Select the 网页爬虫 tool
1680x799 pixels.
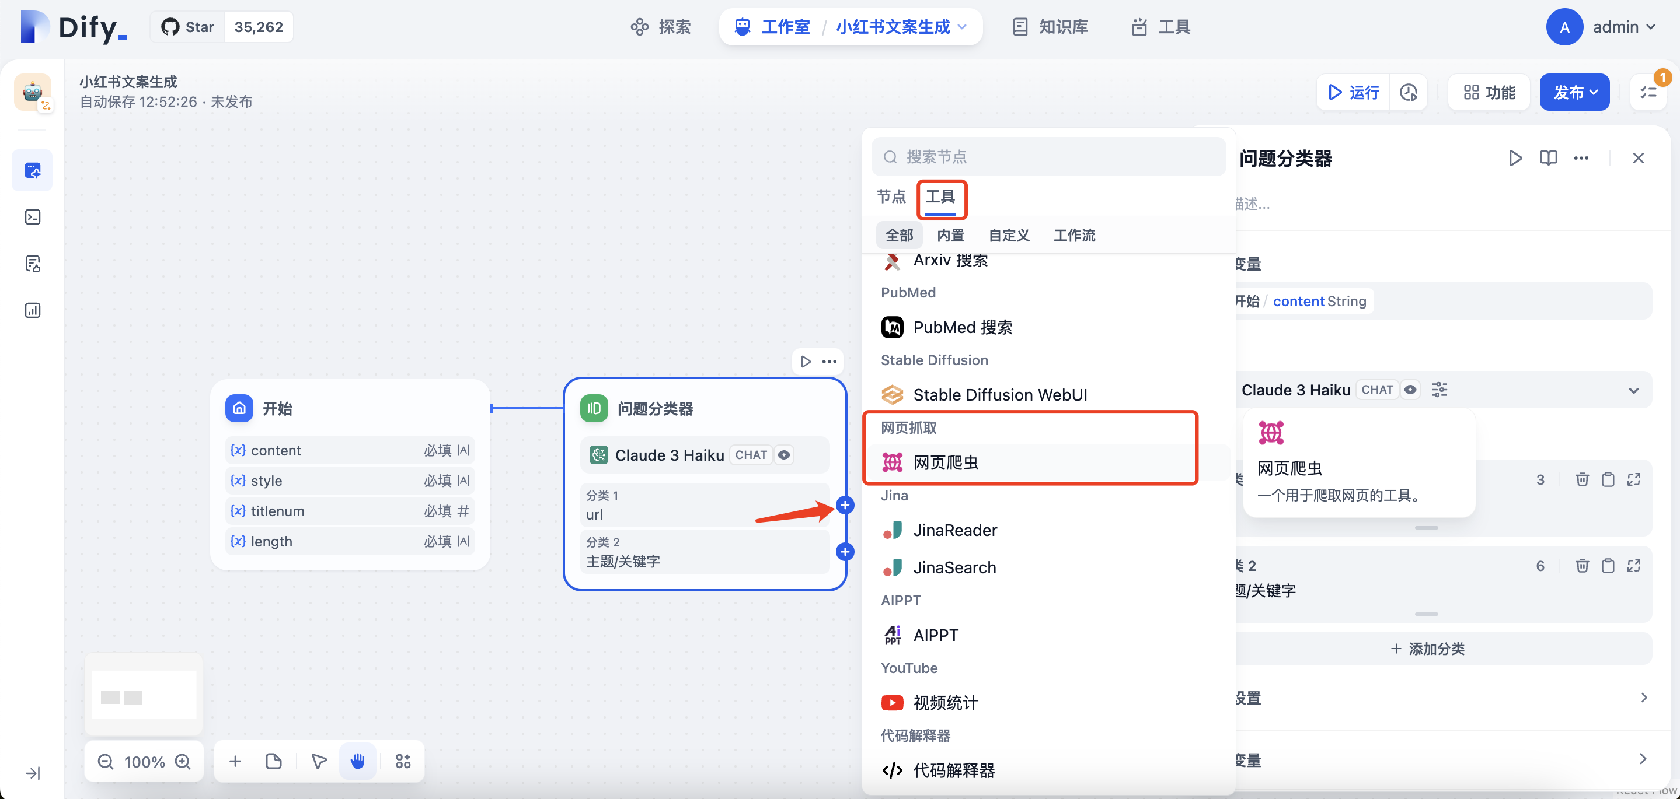pos(946,462)
